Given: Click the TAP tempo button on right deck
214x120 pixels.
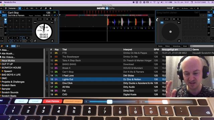Looking at the screenshot, I should tap(196, 13).
